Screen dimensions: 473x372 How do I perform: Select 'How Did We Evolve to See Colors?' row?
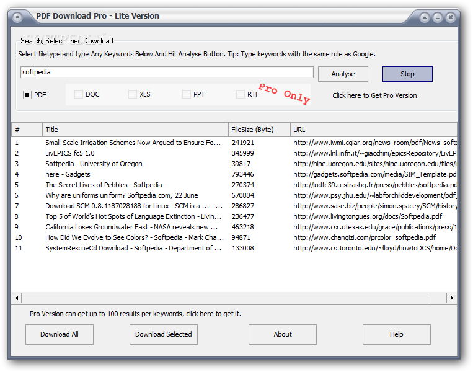234,237
